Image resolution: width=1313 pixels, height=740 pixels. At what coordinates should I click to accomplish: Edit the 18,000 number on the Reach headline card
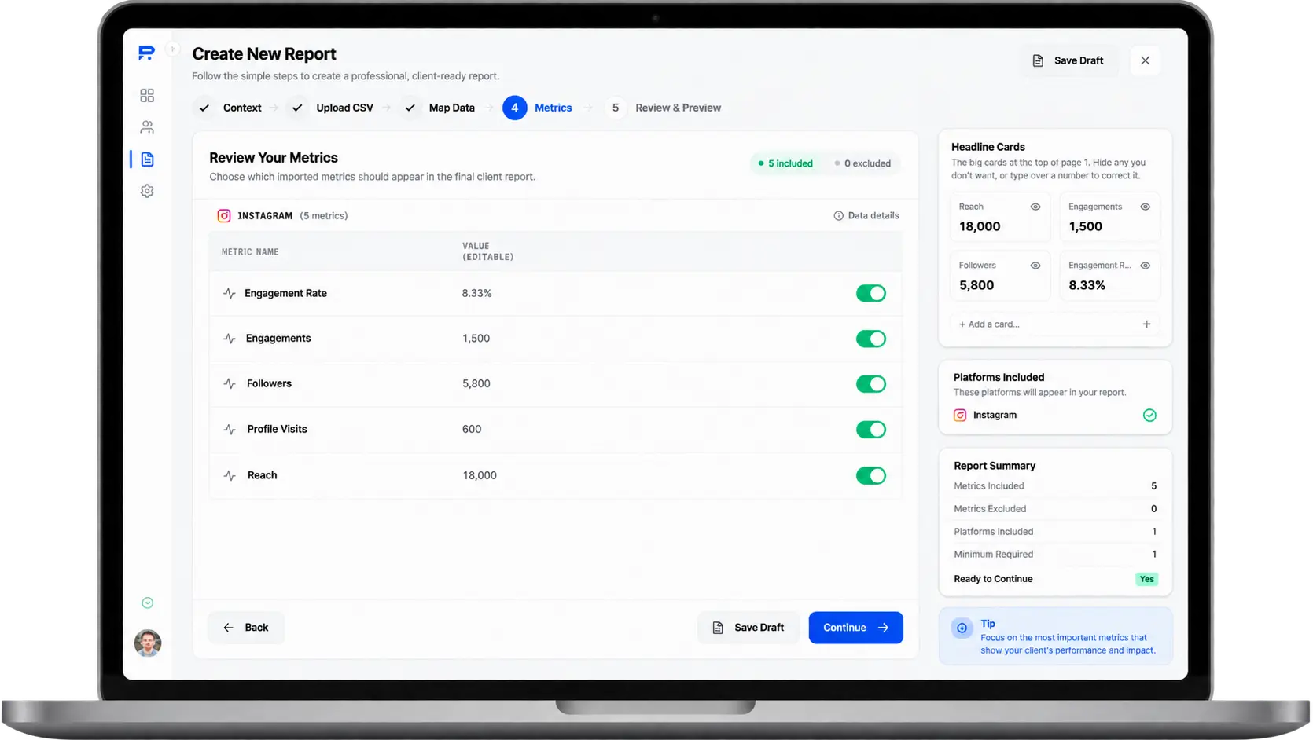(x=980, y=226)
